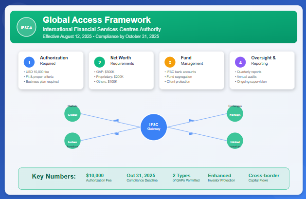This screenshot has width=306, height=199.
Task: Click the Fund Management heading
Action: 192,60
